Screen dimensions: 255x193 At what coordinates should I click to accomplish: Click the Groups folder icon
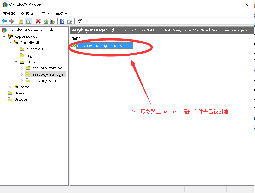(10, 99)
